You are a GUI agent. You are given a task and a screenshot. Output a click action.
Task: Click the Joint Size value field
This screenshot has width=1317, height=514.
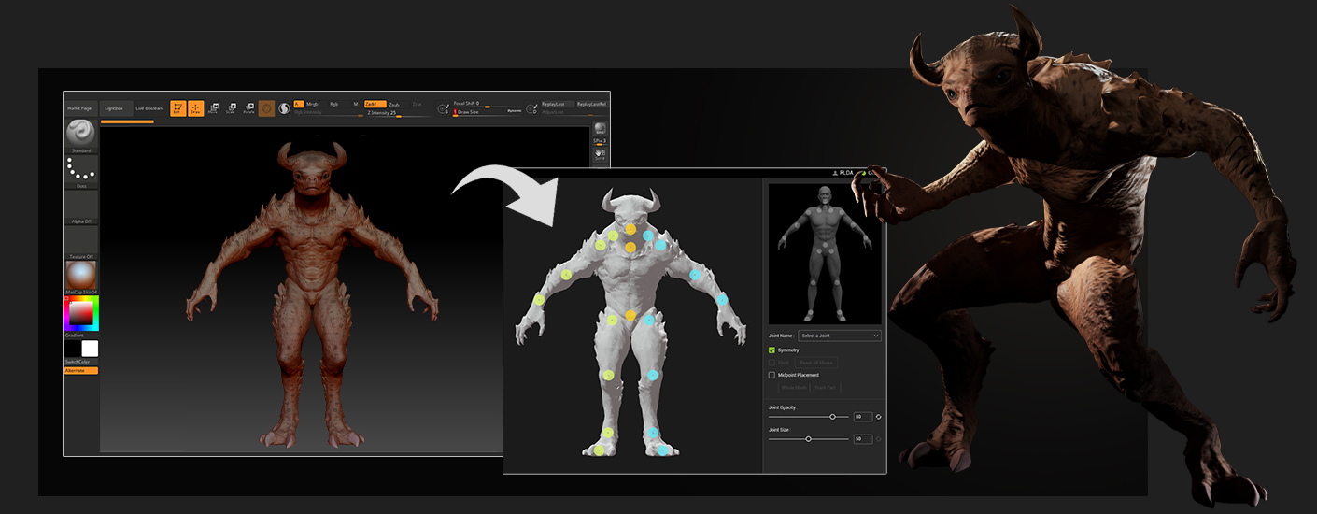(x=862, y=438)
